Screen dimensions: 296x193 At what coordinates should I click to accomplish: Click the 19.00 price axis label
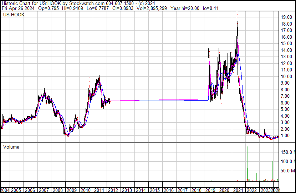pos(287,17)
